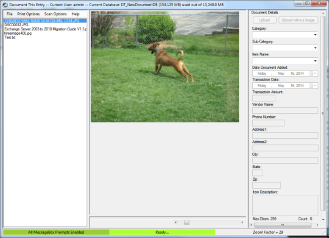
Task: Click left arrow of the zoom slider bar
Action: (x=175, y=222)
